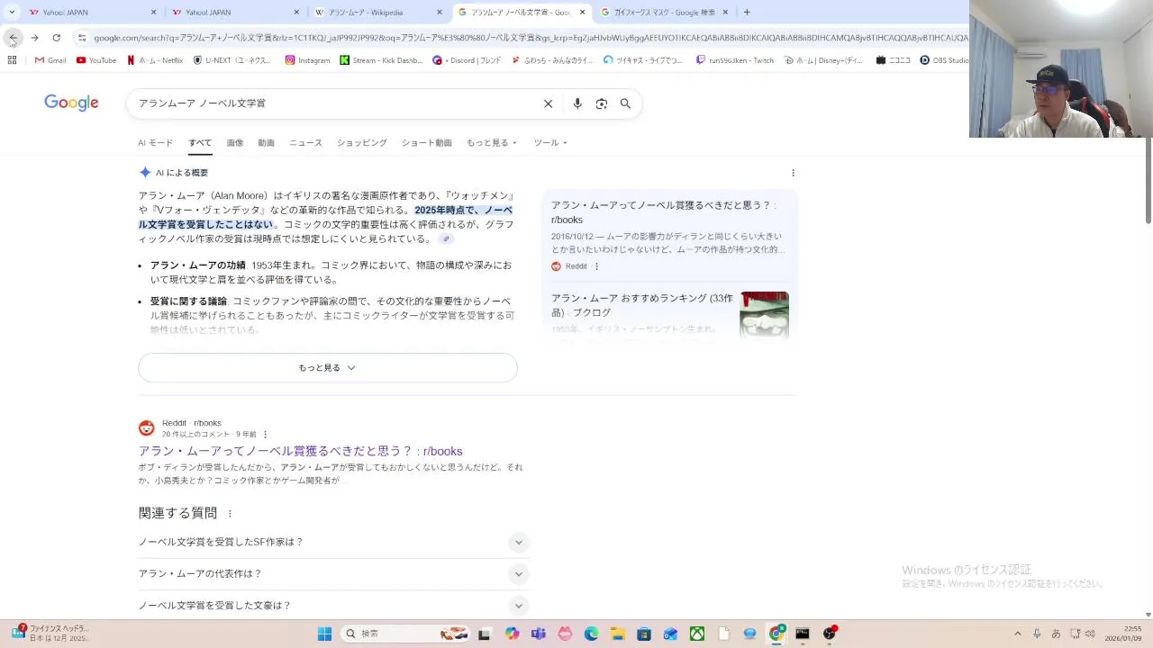
Task: Open the tab search dropdown arrow
Action: pos(11,12)
